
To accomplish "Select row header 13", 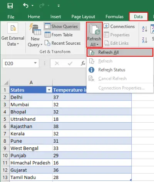I will point(5,177).
